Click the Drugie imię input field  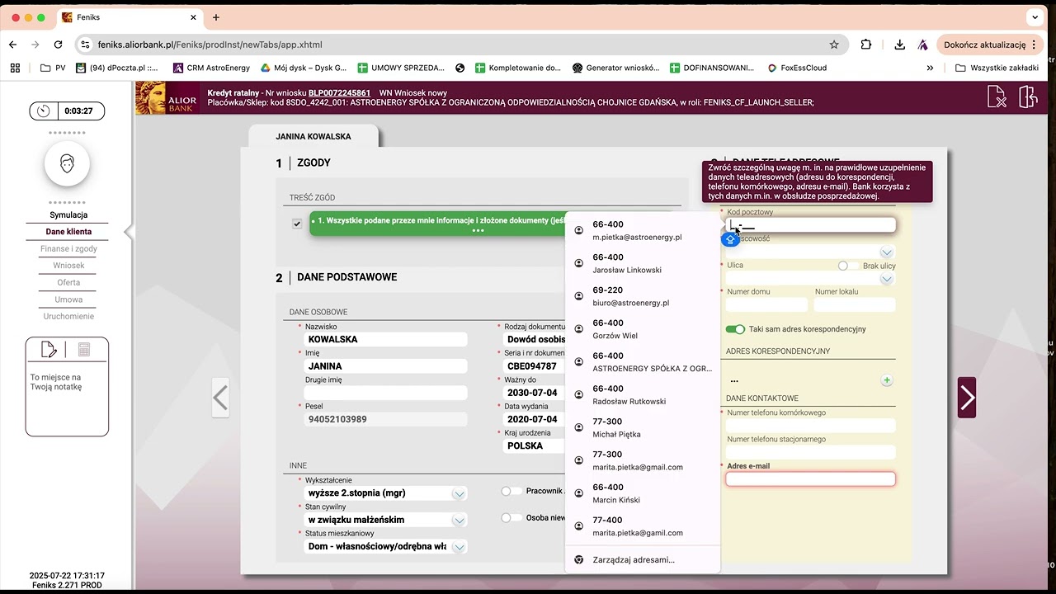click(386, 393)
